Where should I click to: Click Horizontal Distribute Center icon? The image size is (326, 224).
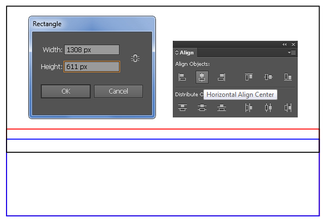(x=268, y=108)
